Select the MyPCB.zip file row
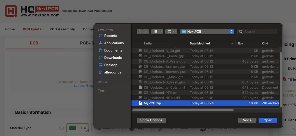The height and width of the screenshot is (136, 296). tap(205, 103)
